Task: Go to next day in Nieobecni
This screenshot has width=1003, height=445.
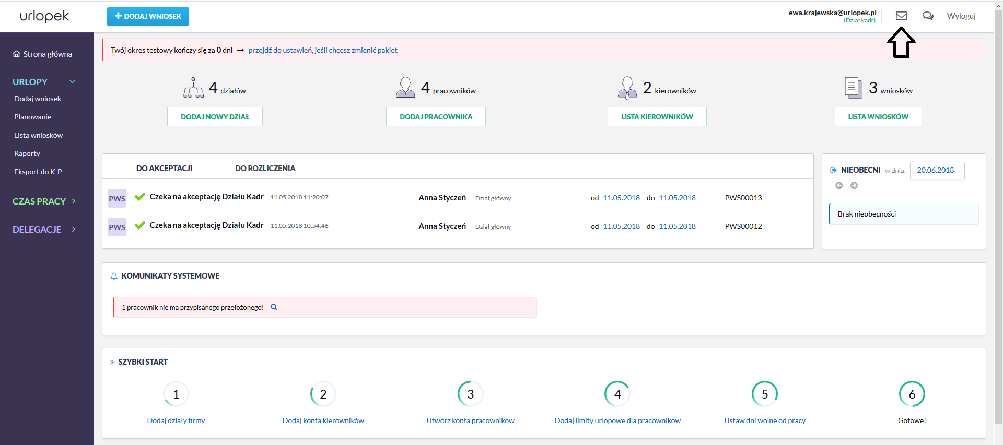Action: (854, 185)
